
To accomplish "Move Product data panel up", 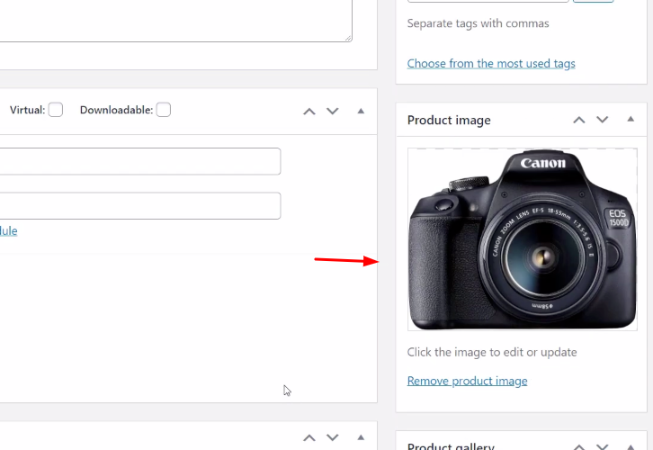I will pyautogui.click(x=309, y=112).
